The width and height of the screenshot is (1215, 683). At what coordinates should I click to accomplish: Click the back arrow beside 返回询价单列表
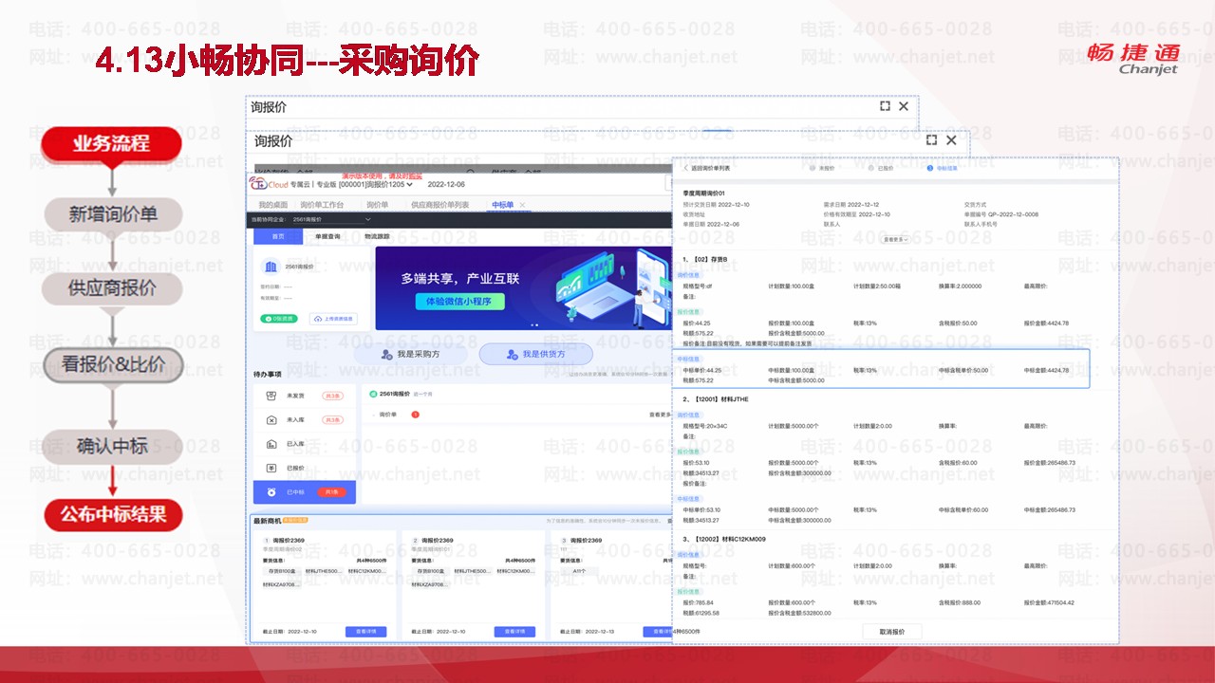pyautogui.click(x=685, y=168)
